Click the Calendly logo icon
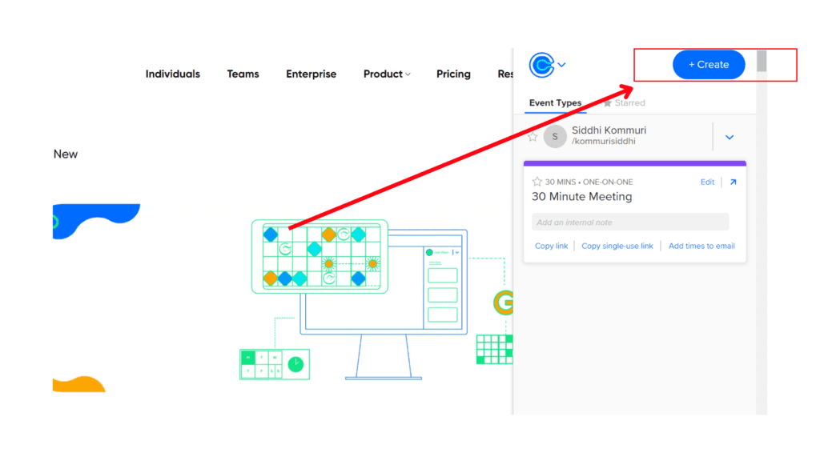The height and width of the screenshot is (461, 820). (543, 65)
